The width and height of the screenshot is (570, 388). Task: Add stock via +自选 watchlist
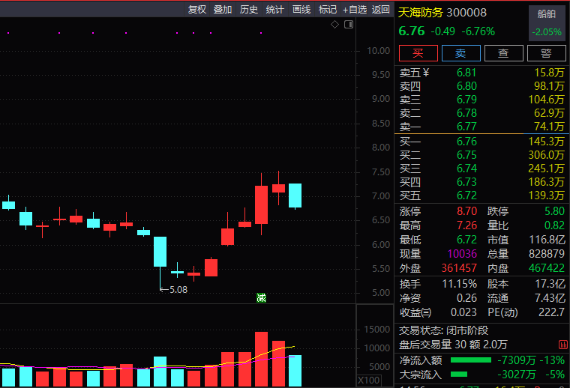point(355,10)
